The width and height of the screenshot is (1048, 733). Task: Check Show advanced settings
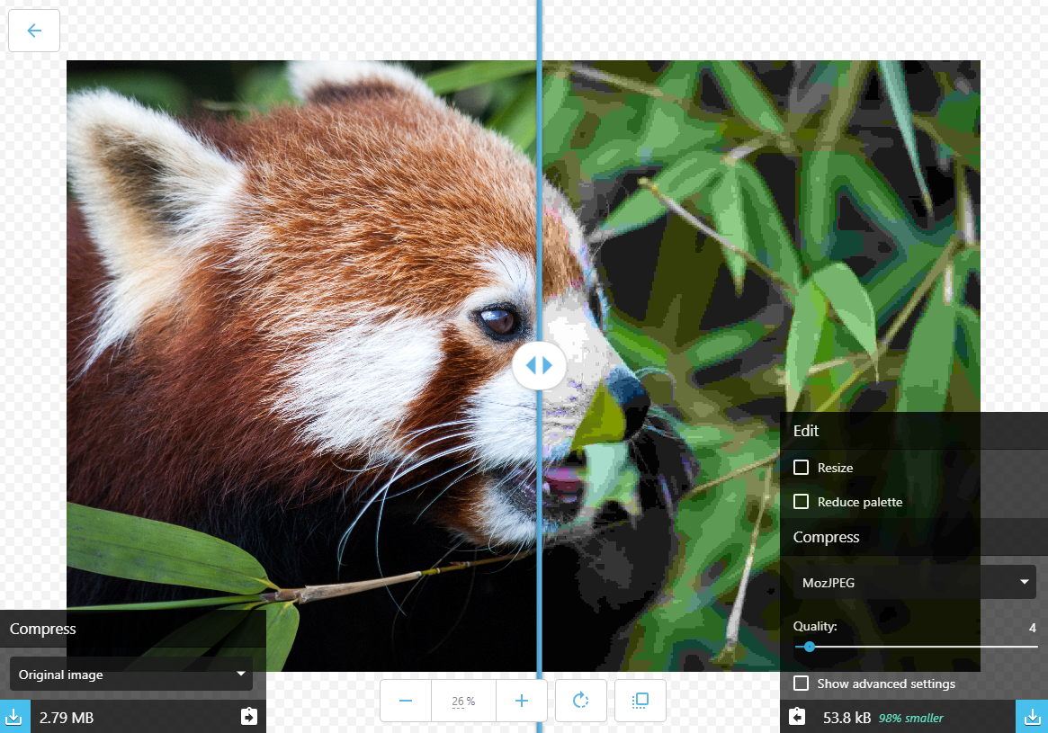[801, 683]
